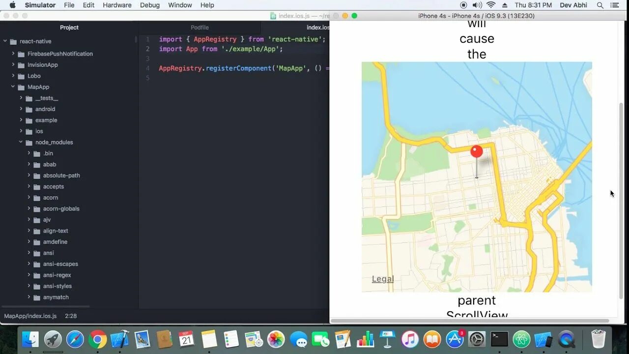Screen dimensions: 629x354
Task: Click the simulator horizontal scrollbar
Action: click(470, 321)
